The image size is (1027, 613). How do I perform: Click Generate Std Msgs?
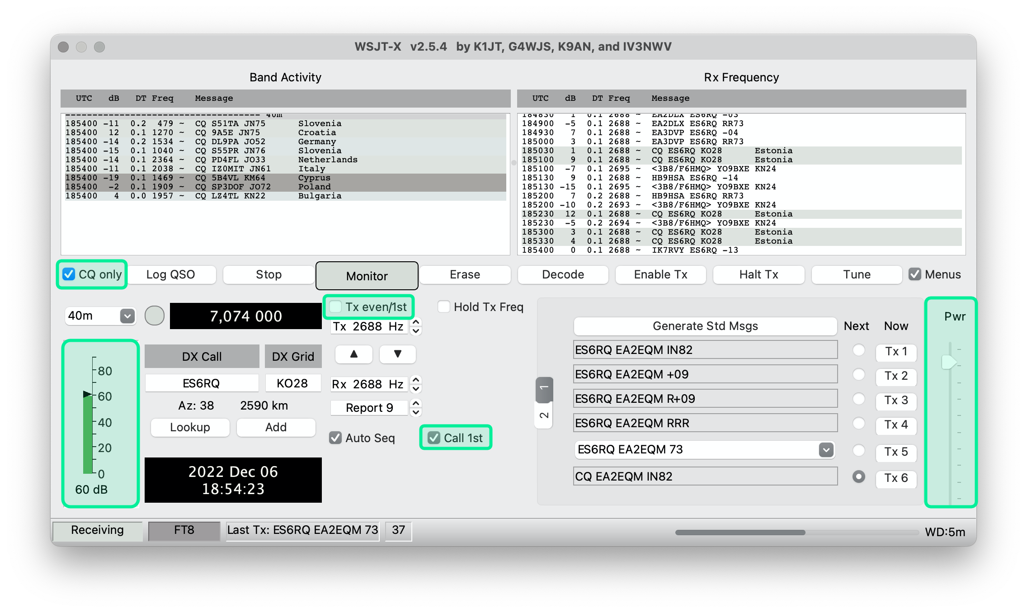(x=705, y=326)
